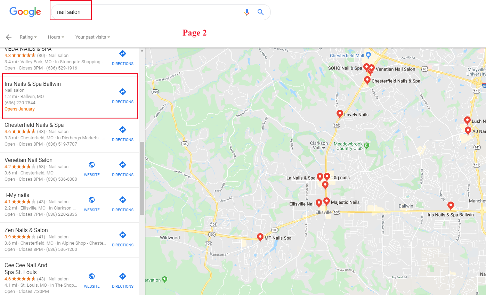Click the results list scrollbar up arrow
The height and width of the screenshot is (295, 486).
142,51
